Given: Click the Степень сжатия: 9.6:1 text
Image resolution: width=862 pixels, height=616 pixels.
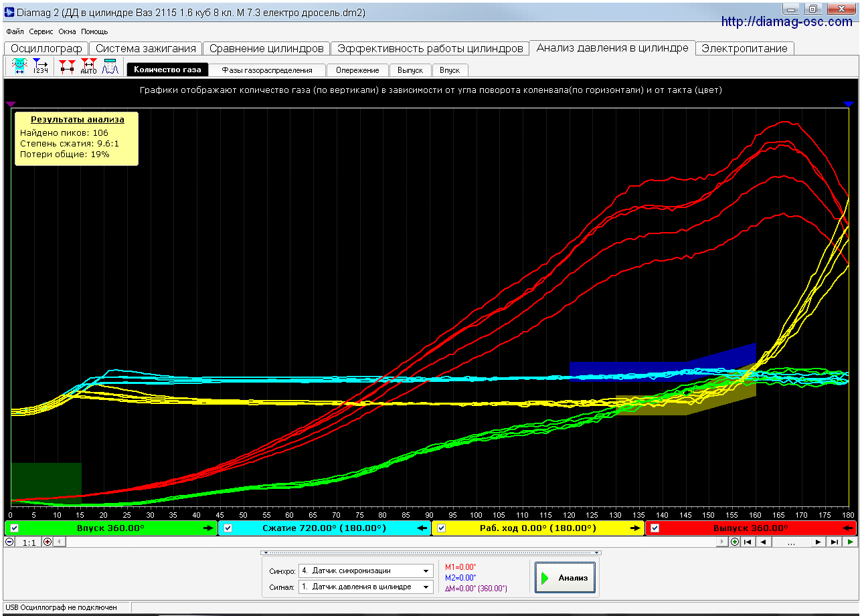Looking at the screenshot, I should 70,144.
